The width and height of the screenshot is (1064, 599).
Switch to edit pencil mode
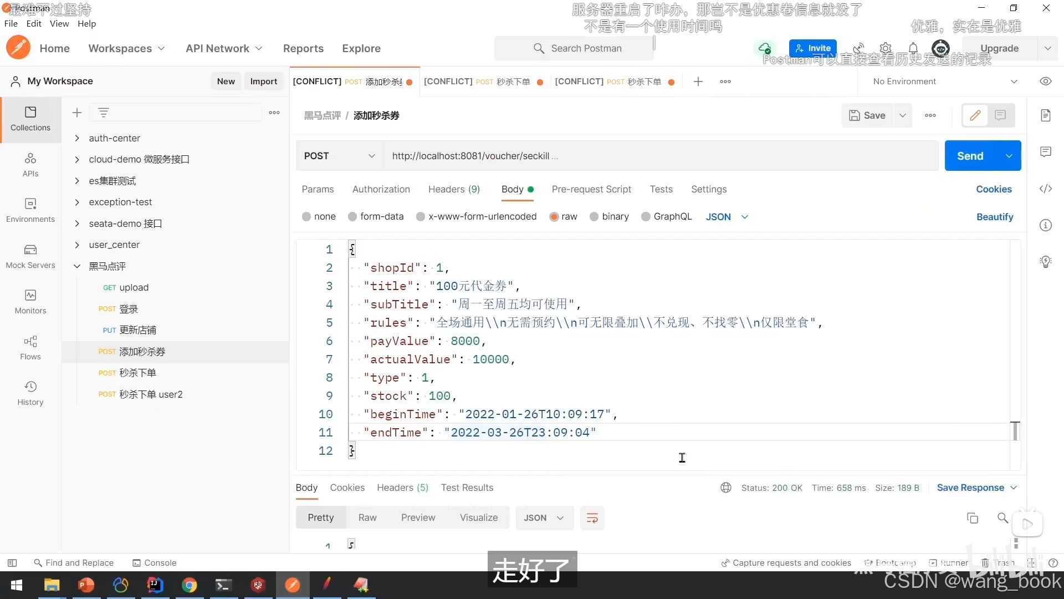pyautogui.click(x=975, y=115)
